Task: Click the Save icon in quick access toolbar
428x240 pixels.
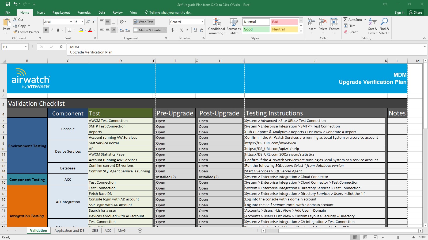Action: coord(8,4)
